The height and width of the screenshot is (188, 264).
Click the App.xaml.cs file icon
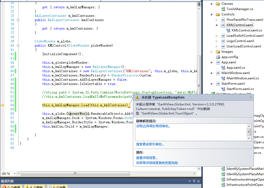223,68
